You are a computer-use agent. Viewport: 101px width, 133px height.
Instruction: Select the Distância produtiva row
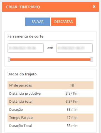[x=50, y=93]
